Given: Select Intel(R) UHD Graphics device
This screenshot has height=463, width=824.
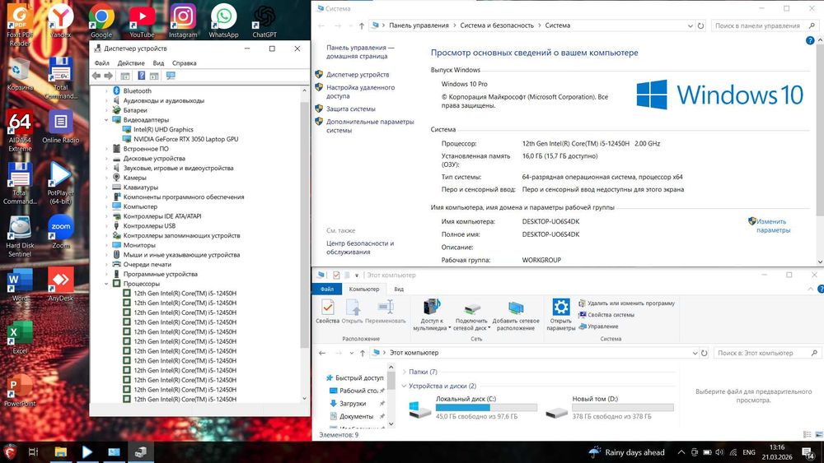Looking at the screenshot, I should pos(163,129).
